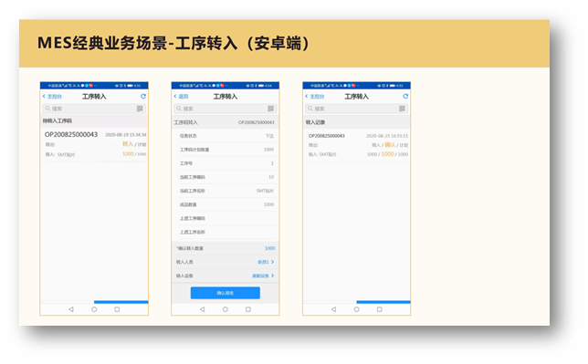Screen dimensions: 588x364
Task: Tap Android home circle on 待转入工序码 phone
Action: (x=94, y=309)
